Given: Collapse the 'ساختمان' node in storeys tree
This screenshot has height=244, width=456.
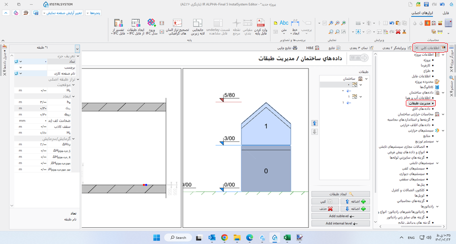Looking at the screenshot, I should click(366, 79).
